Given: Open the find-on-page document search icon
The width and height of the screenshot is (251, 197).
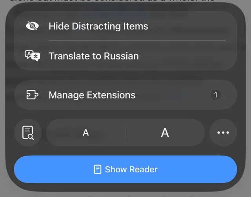Looking at the screenshot, I should (28, 132).
